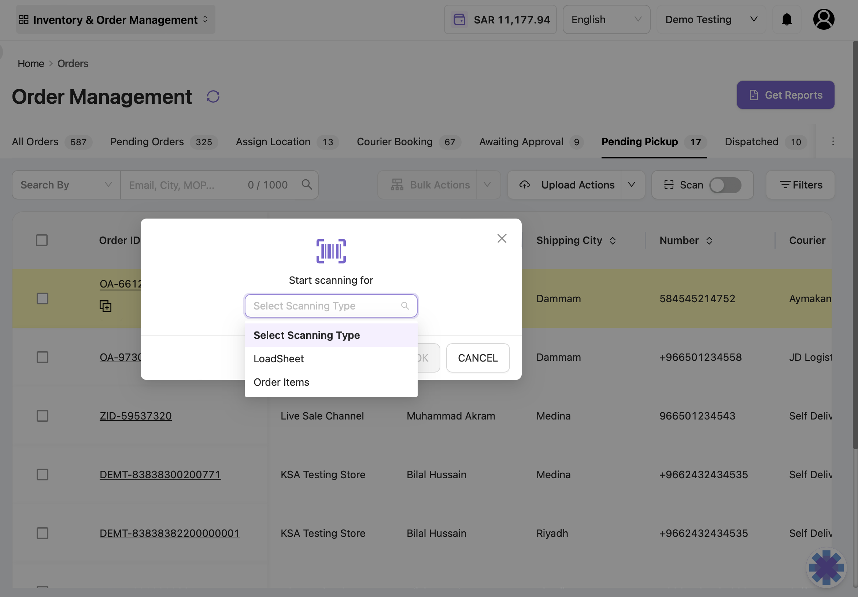858x597 pixels.
Task: Click the Bulk Actions button
Action: click(x=427, y=185)
